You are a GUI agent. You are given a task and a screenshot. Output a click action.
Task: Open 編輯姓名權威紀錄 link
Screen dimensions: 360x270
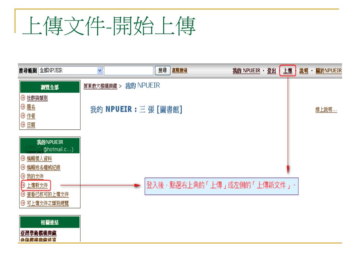pyautogui.click(x=43, y=167)
